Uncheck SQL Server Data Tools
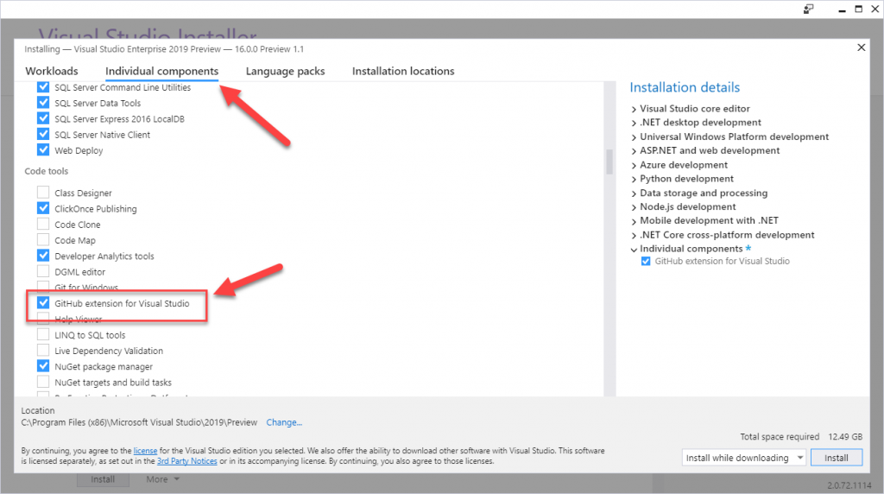This screenshot has width=884, height=494. point(43,103)
